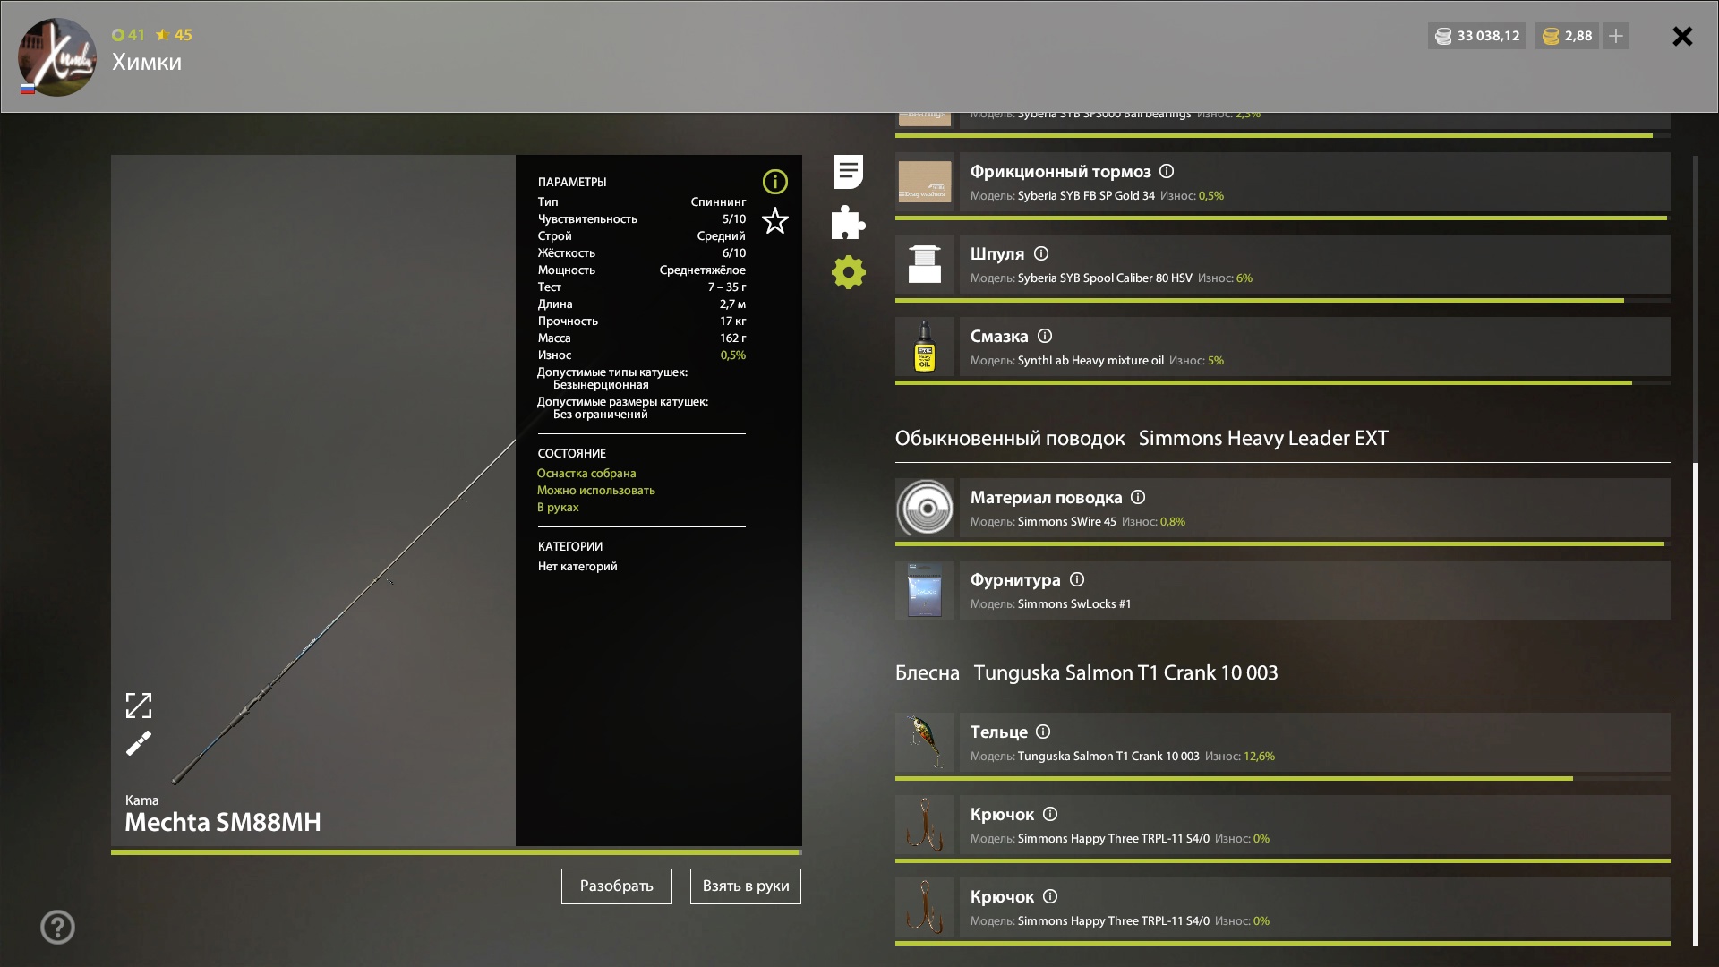The image size is (1719, 967).
Task: Open the Фрикционный тормоз component row
Action: point(1314,182)
